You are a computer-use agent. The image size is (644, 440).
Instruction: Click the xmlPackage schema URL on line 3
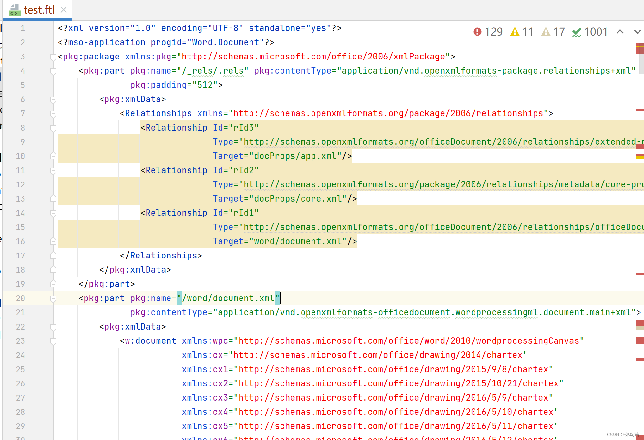coord(313,57)
